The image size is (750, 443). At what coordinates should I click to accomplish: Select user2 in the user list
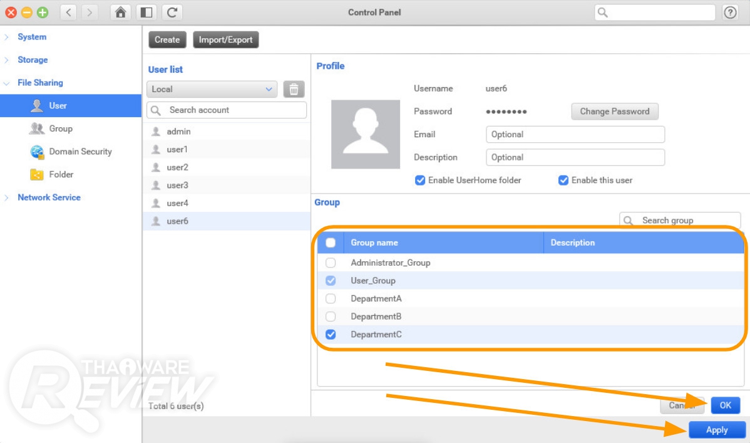(x=227, y=167)
